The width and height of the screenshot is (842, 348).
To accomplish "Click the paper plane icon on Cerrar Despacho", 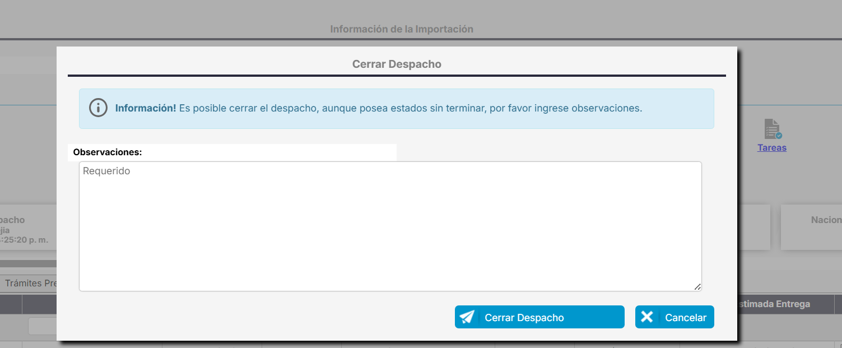I will point(467,317).
